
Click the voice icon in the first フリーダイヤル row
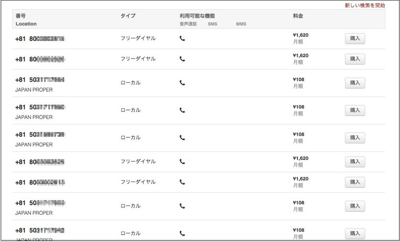(182, 38)
